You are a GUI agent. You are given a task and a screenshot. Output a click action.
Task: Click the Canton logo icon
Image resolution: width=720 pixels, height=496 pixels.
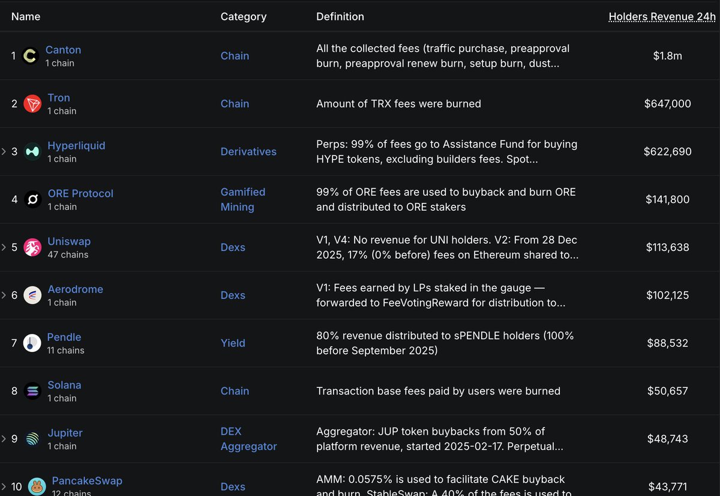[30, 56]
